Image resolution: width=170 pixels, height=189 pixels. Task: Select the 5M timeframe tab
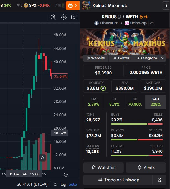pos(94,102)
